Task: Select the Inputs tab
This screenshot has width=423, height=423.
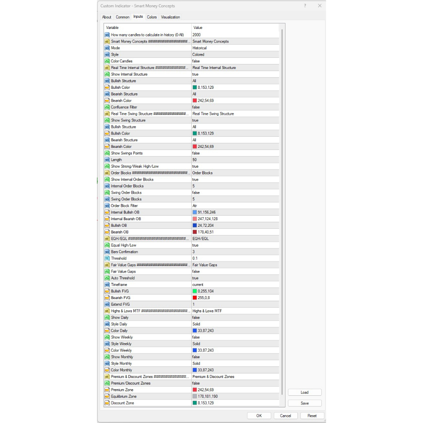Action: click(138, 17)
